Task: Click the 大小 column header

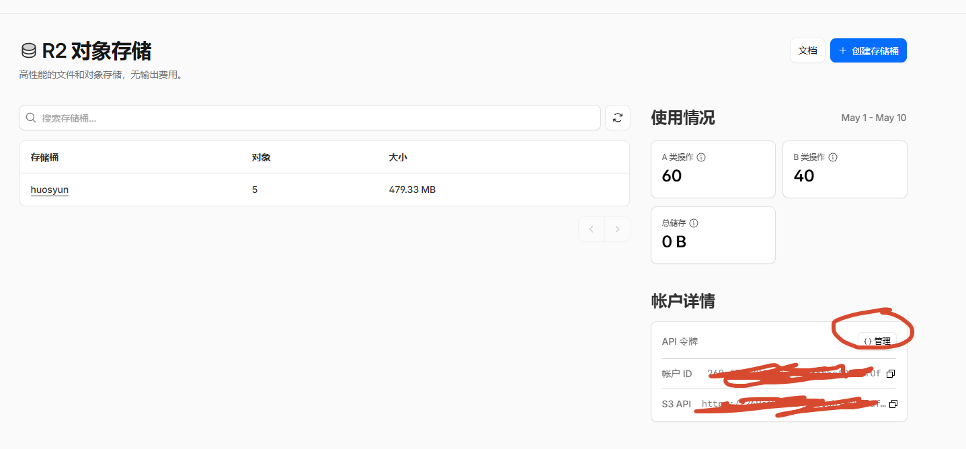Action: 398,157
